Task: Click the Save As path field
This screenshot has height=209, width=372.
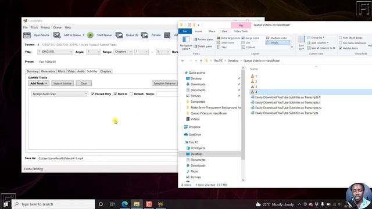Action: point(108,158)
